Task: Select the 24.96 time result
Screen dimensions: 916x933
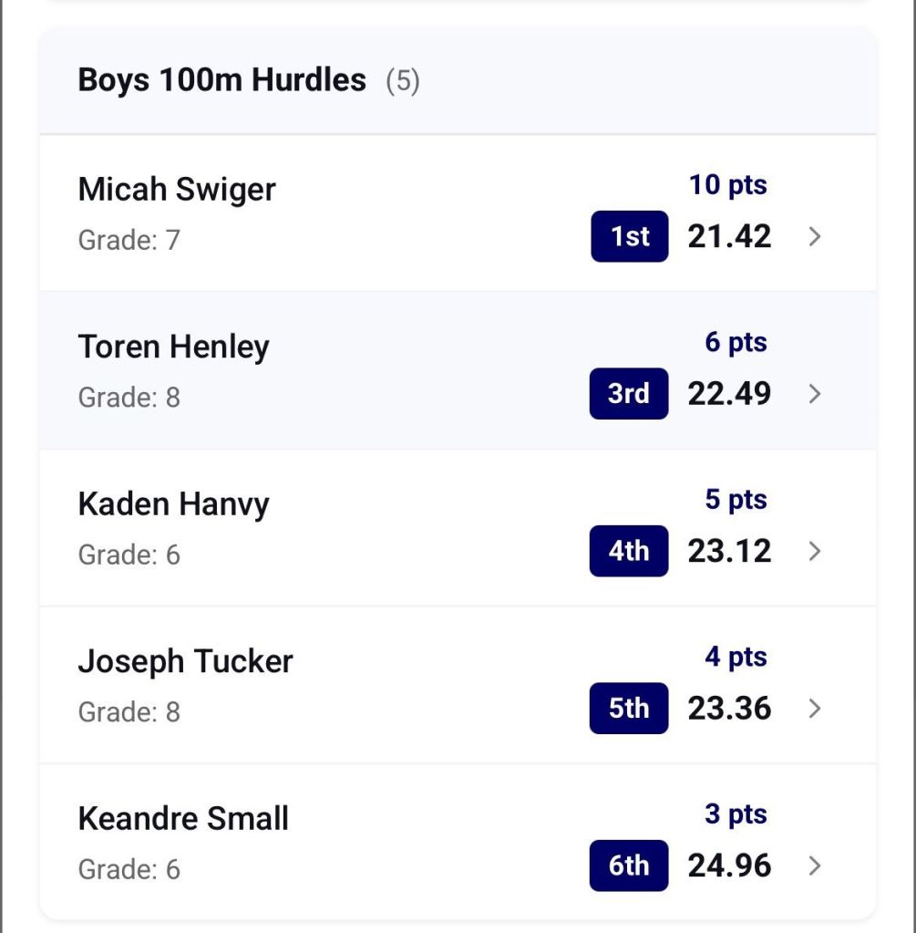Action: click(729, 866)
